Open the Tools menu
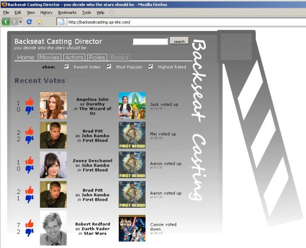Image resolution: width=306 pixels, height=248 pixels. tap(87, 13)
